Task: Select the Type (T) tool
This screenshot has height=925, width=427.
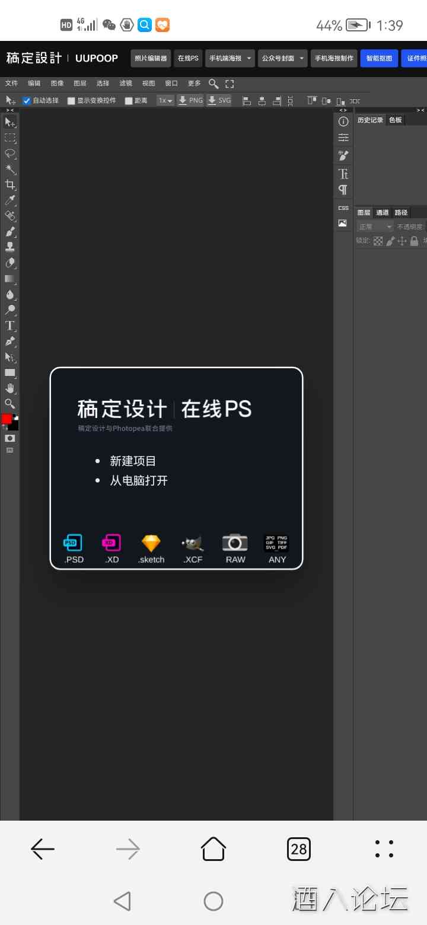Action: 9,326
